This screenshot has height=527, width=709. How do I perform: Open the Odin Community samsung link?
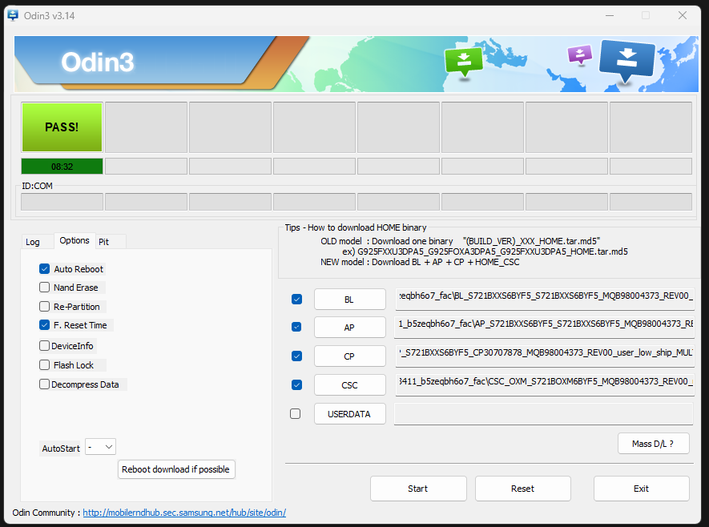tap(184, 513)
